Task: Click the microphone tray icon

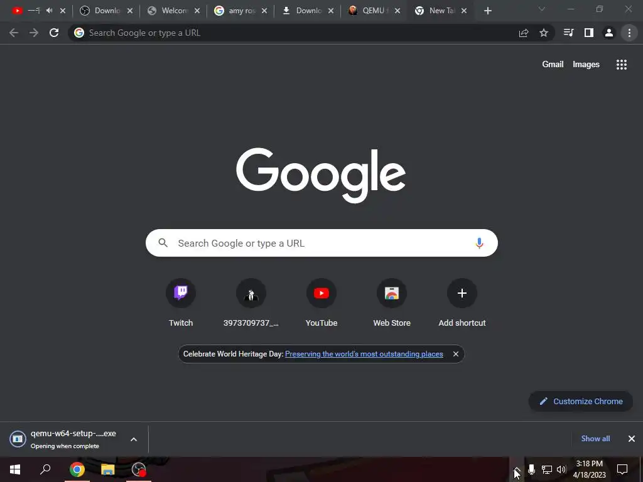Action: point(531,469)
